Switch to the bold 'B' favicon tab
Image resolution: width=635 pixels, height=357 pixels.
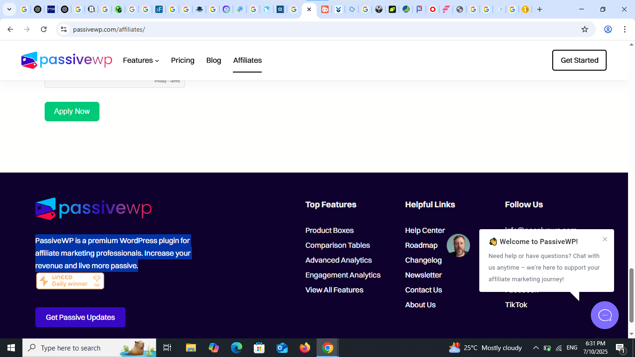(x=92, y=9)
